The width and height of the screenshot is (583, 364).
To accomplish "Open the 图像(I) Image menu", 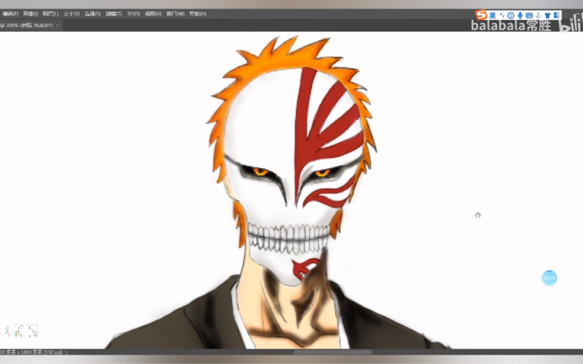I will click(31, 14).
